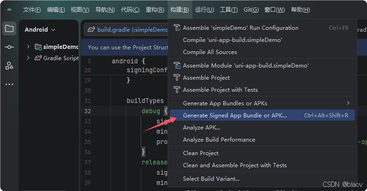Show more tool windows ellipsis

[9, 84]
